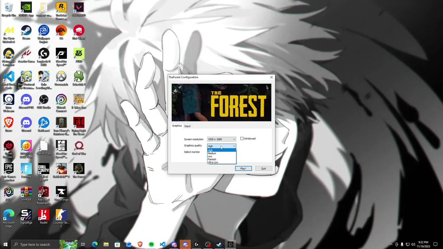443x249 pixels.
Task: Click The Forest banner image
Action: (x=221, y=102)
